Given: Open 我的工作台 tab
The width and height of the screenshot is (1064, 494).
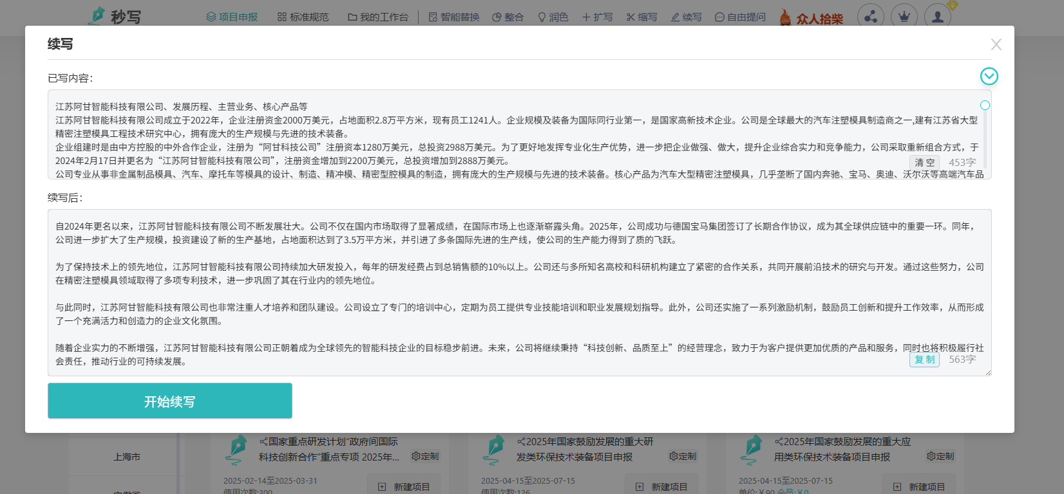Looking at the screenshot, I should (x=378, y=17).
